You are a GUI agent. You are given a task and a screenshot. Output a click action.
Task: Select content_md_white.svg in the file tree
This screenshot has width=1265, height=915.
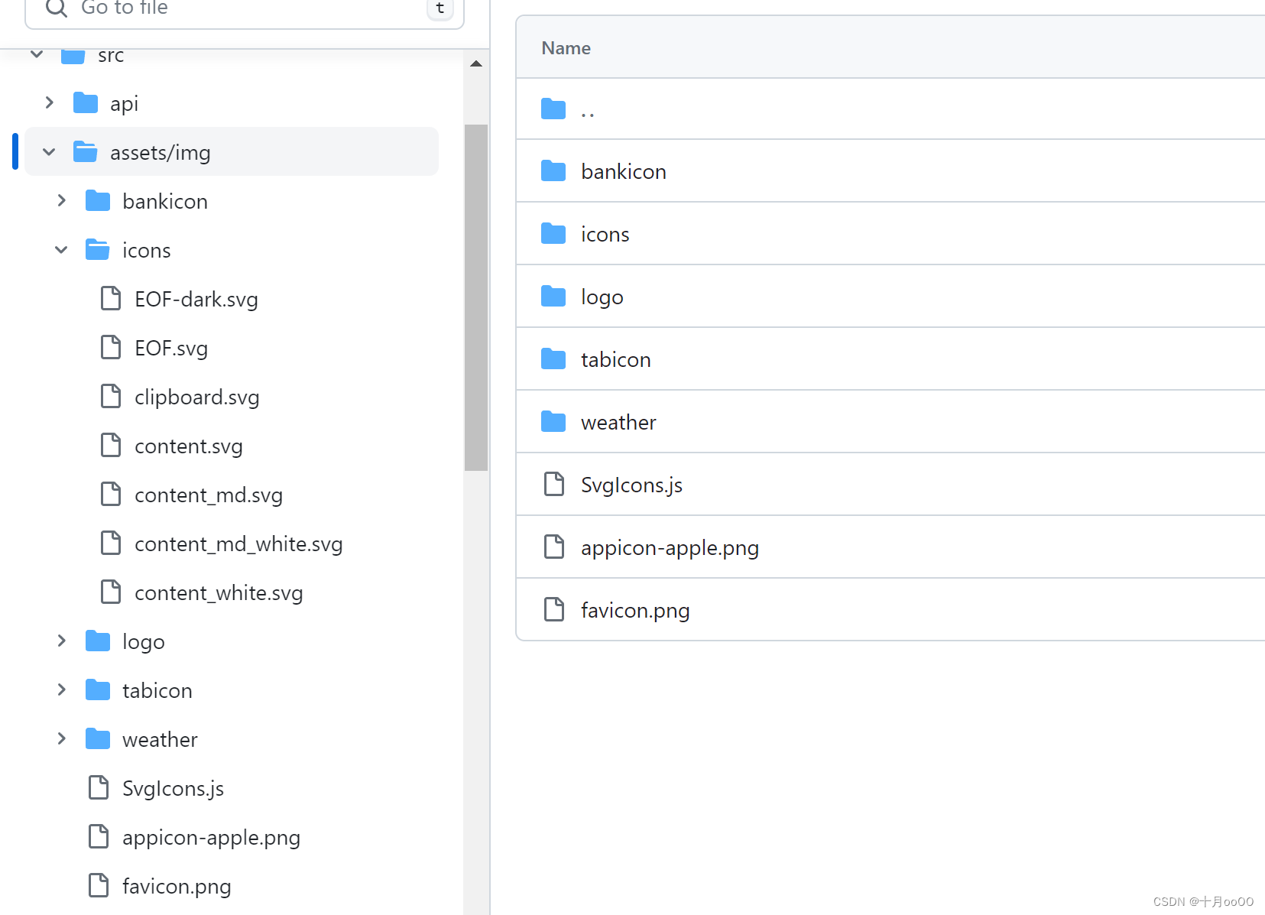(238, 543)
